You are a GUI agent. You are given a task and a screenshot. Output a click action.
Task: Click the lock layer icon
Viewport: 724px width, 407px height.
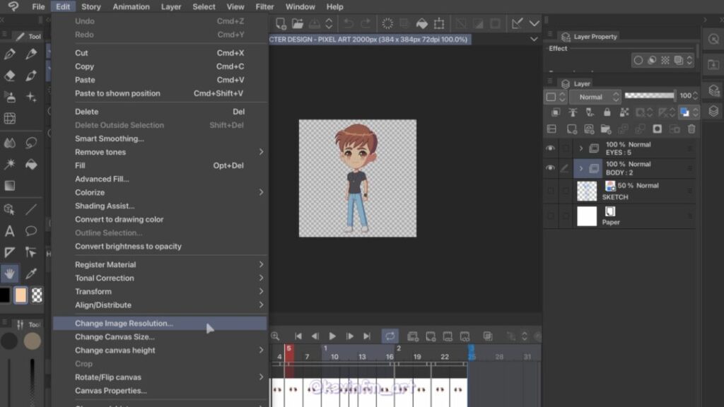[x=607, y=112]
